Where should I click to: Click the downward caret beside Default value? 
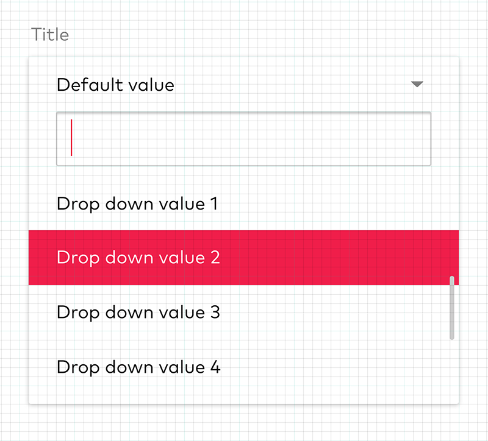(x=417, y=85)
